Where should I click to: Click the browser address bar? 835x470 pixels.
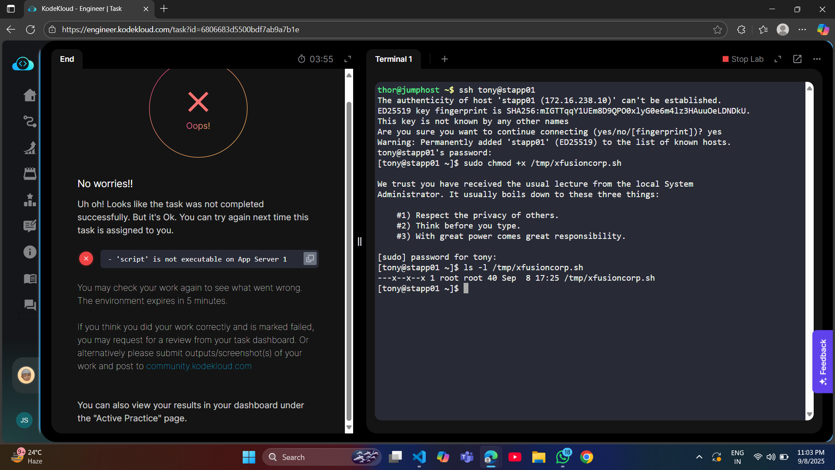(383, 30)
